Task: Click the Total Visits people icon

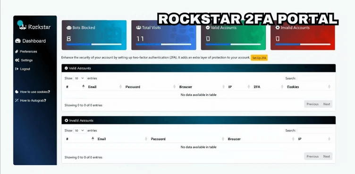Action: (x=139, y=28)
